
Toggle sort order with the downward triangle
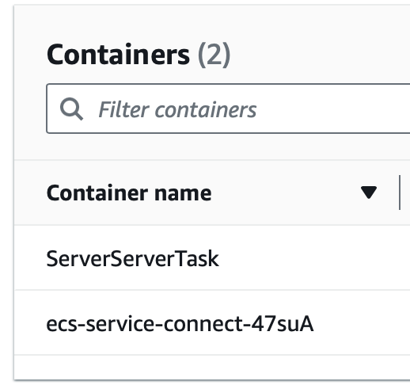369,192
